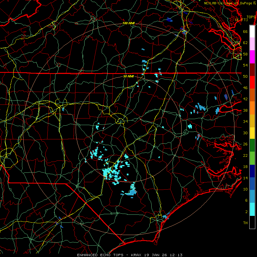This screenshot has width=257, height=257.
Task: Click the 50 NMI range ring label
Action: pos(128,76)
